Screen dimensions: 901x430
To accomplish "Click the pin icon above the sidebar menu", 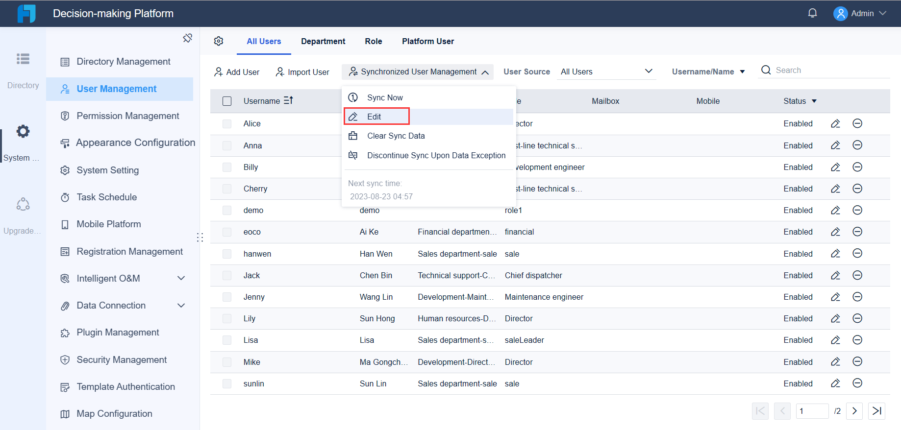I will [187, 38].
